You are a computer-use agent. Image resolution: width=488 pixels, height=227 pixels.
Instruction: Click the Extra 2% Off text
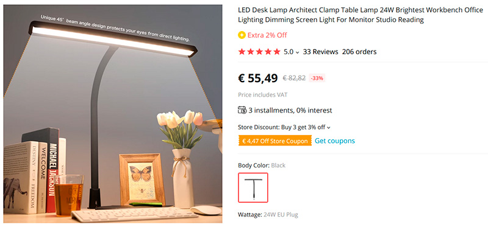(x=267, y=35)
